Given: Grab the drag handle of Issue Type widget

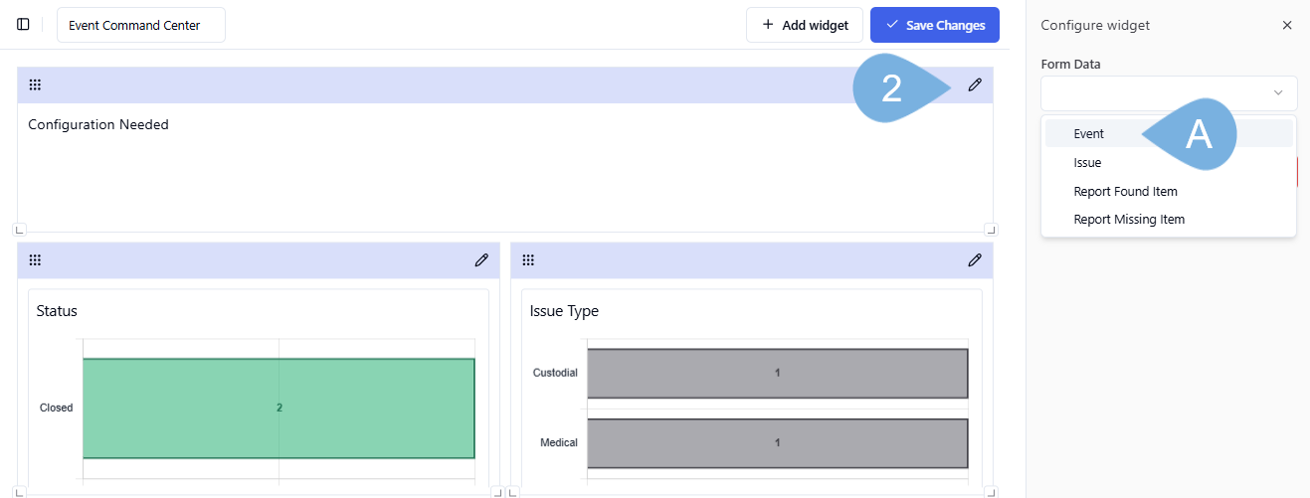Looking at the screenshot, I should click(528, 260).
